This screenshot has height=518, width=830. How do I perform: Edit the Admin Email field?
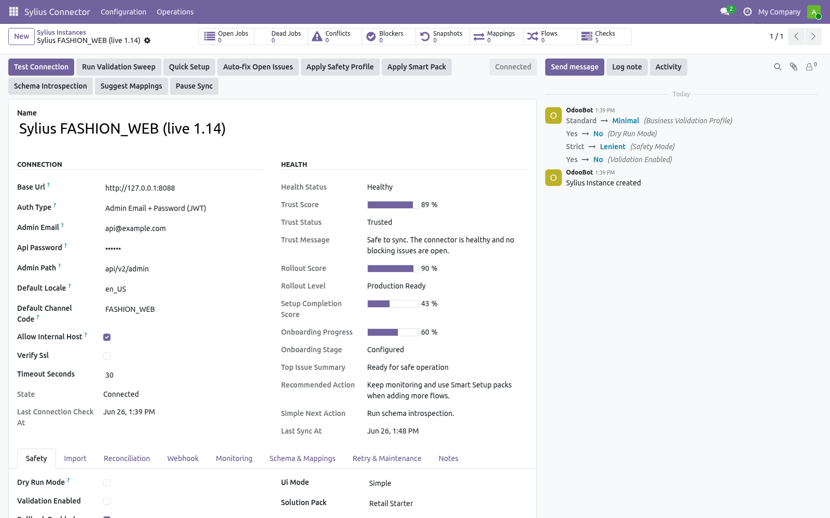tap(184, 228)
